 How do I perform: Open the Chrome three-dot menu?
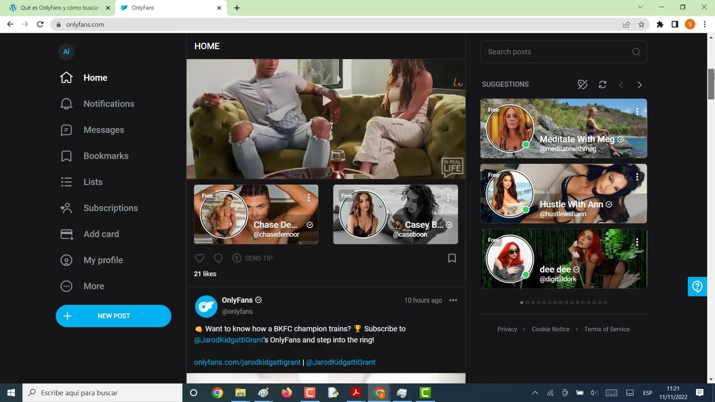coord(705,25)
